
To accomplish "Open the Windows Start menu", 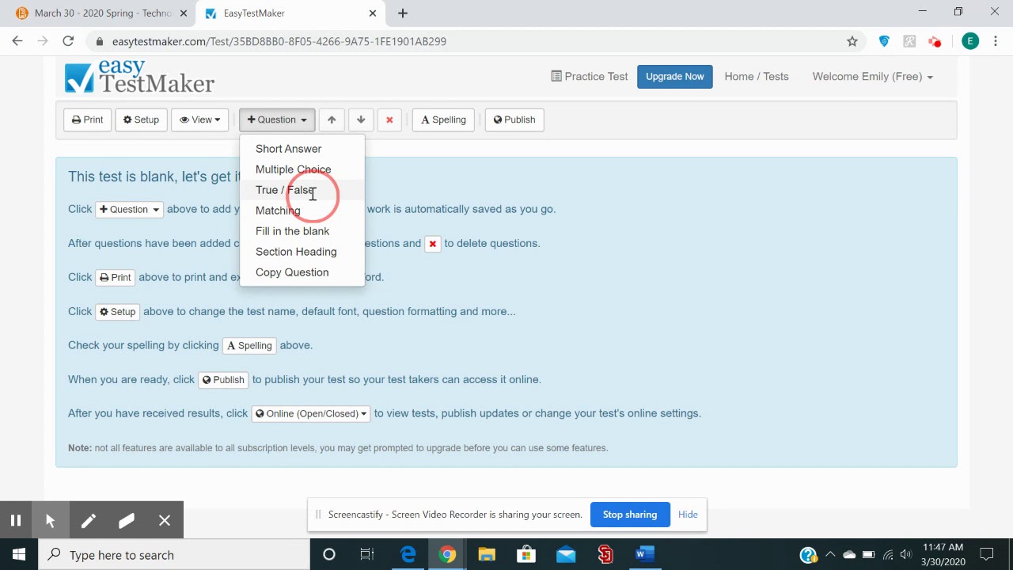I will [19, 555].
